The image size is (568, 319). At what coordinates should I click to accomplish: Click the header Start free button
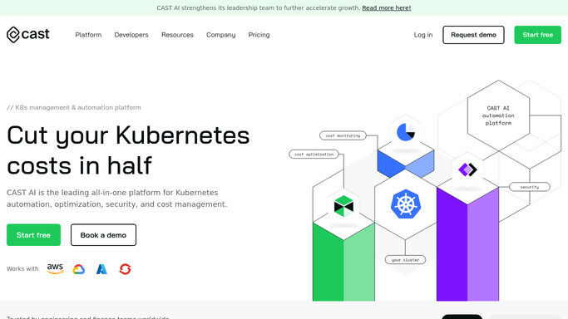point(537,35)
